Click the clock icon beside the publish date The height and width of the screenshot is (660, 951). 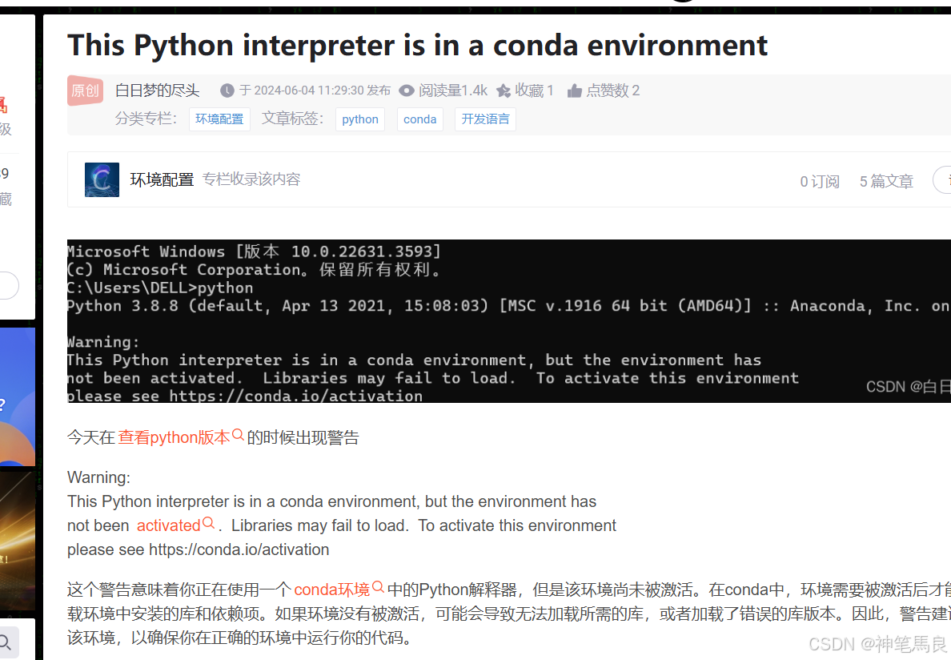[227, 90]
